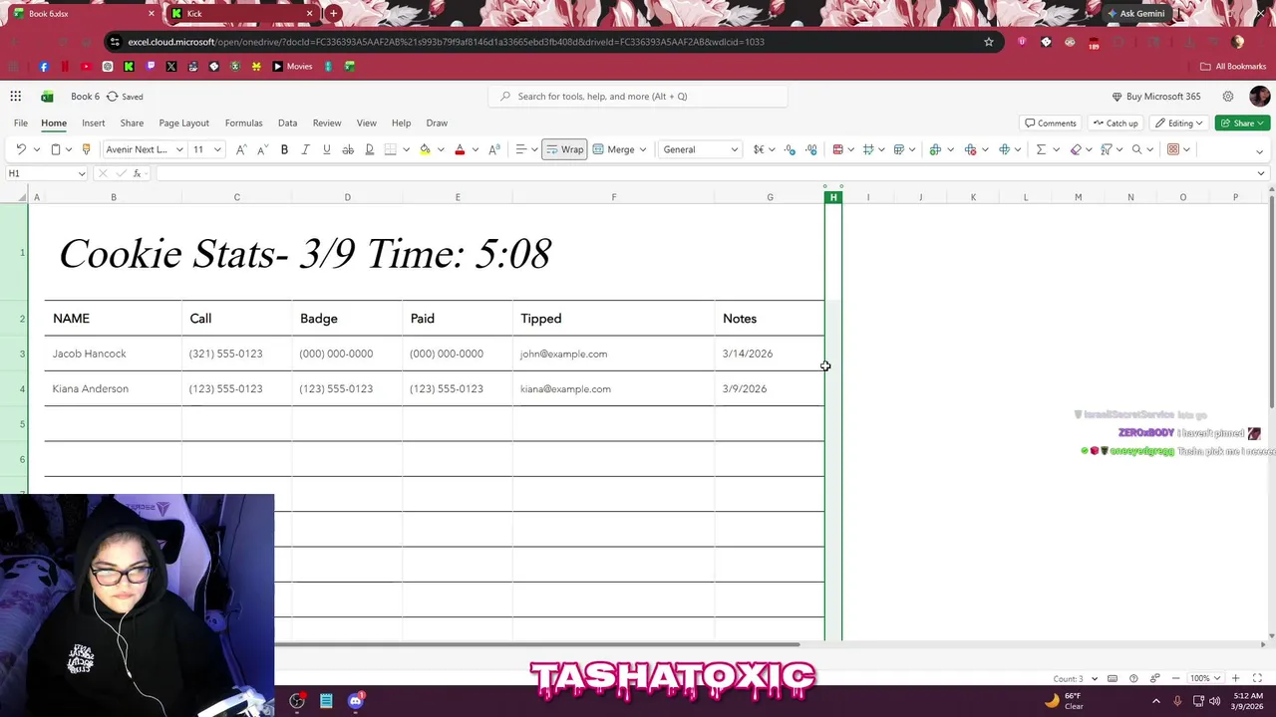Expand the font size dropdown

pyautogui.click(x=217, y=149)
